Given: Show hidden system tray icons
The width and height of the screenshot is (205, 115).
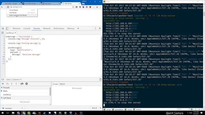Looking at the screenshot, I should coord(188,113).
